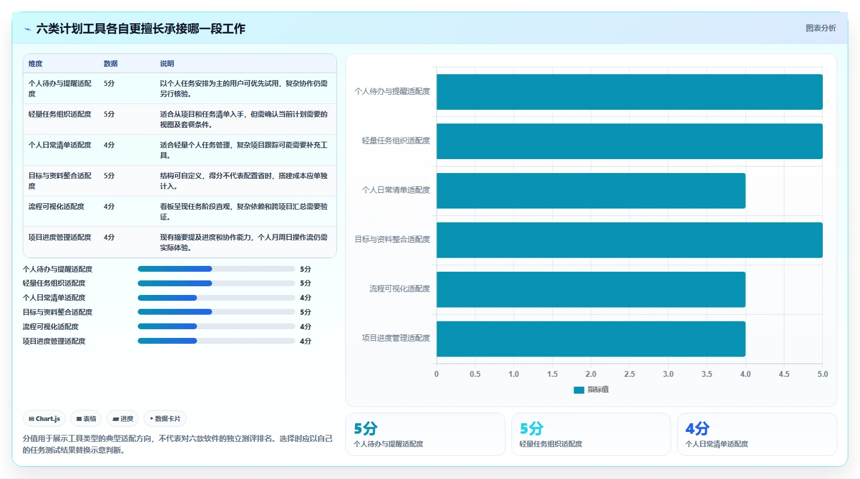Screen dimensions: 860x479
Task: Click the chart bar for 个人待办与提醒适配度
Action: pos(629,92)
